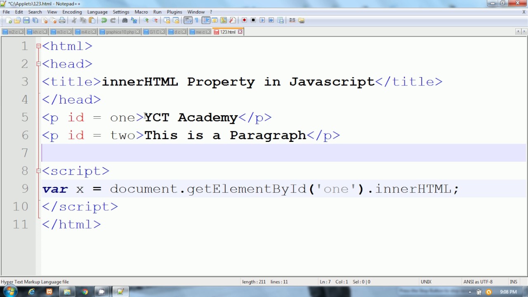Collapse the script fold on line 8
The image size is (528, 297).
pyautogui.click(x=38, y=171)
